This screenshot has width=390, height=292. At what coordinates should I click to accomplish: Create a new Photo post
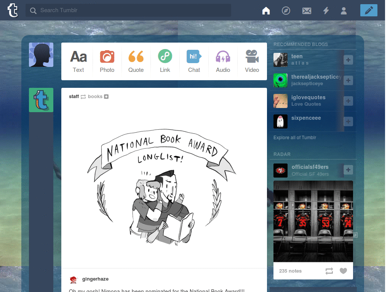pyautogui.click(x=107, y=61)
